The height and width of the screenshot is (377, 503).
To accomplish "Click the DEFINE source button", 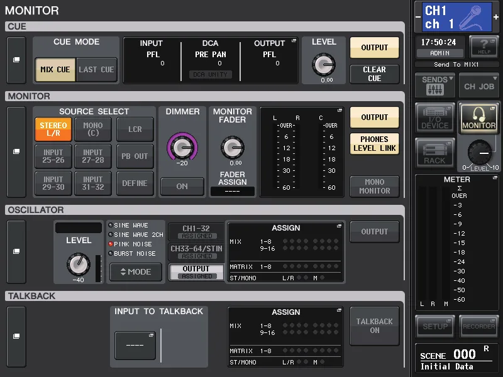I will coord(135,183).
